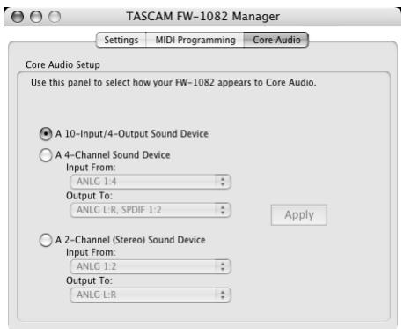Click the Apply button
The width and height of the screenshot is (404, 329).
299,215
